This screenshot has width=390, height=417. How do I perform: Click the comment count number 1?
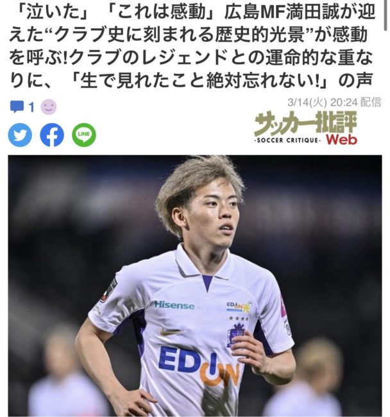(31, 107)
